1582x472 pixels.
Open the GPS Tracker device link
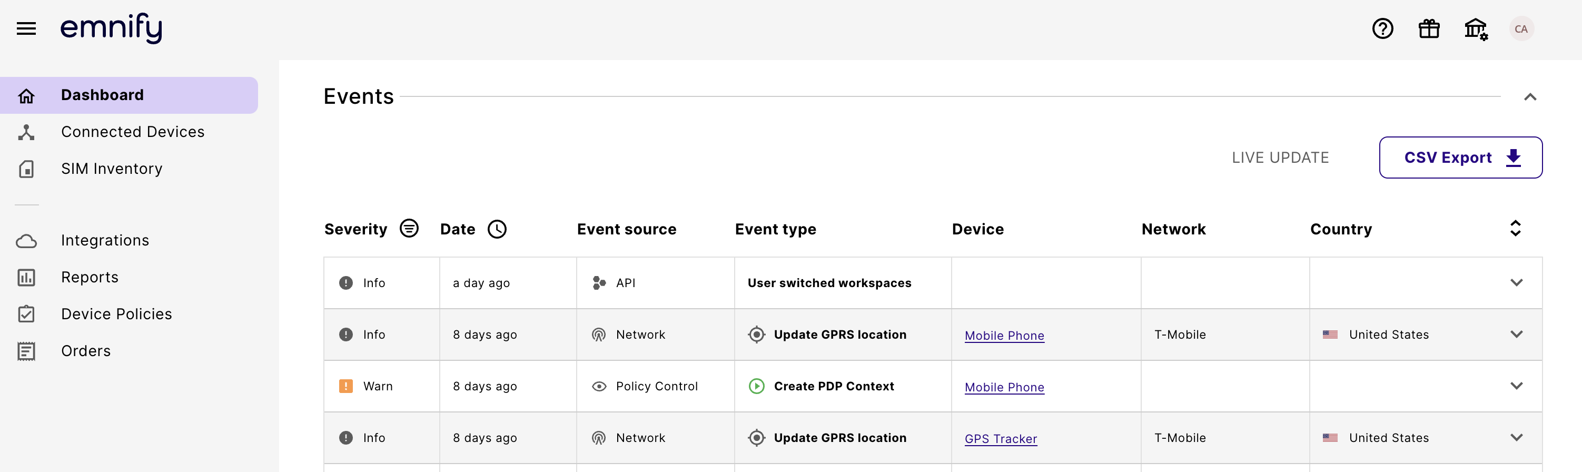[1001, 439]
